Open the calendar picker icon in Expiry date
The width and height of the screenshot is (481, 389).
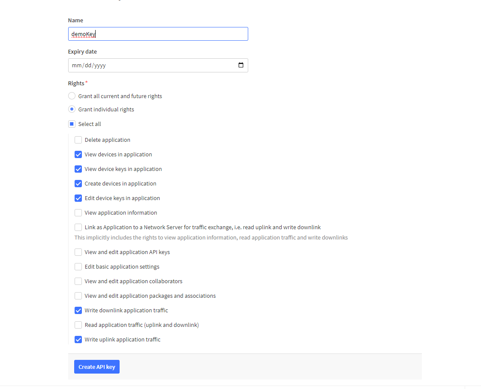241,65
